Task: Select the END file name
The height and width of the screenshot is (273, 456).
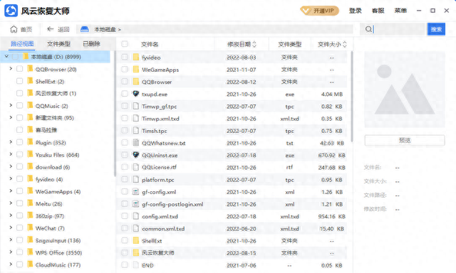Action: [x=147, y=265]
